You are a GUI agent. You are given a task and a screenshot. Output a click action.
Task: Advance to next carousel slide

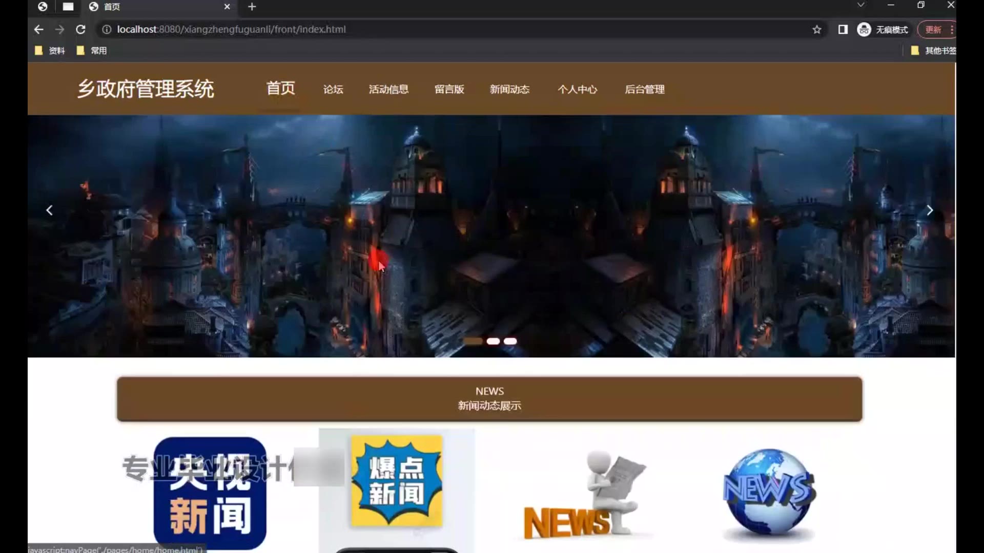[x=930, y=210]
